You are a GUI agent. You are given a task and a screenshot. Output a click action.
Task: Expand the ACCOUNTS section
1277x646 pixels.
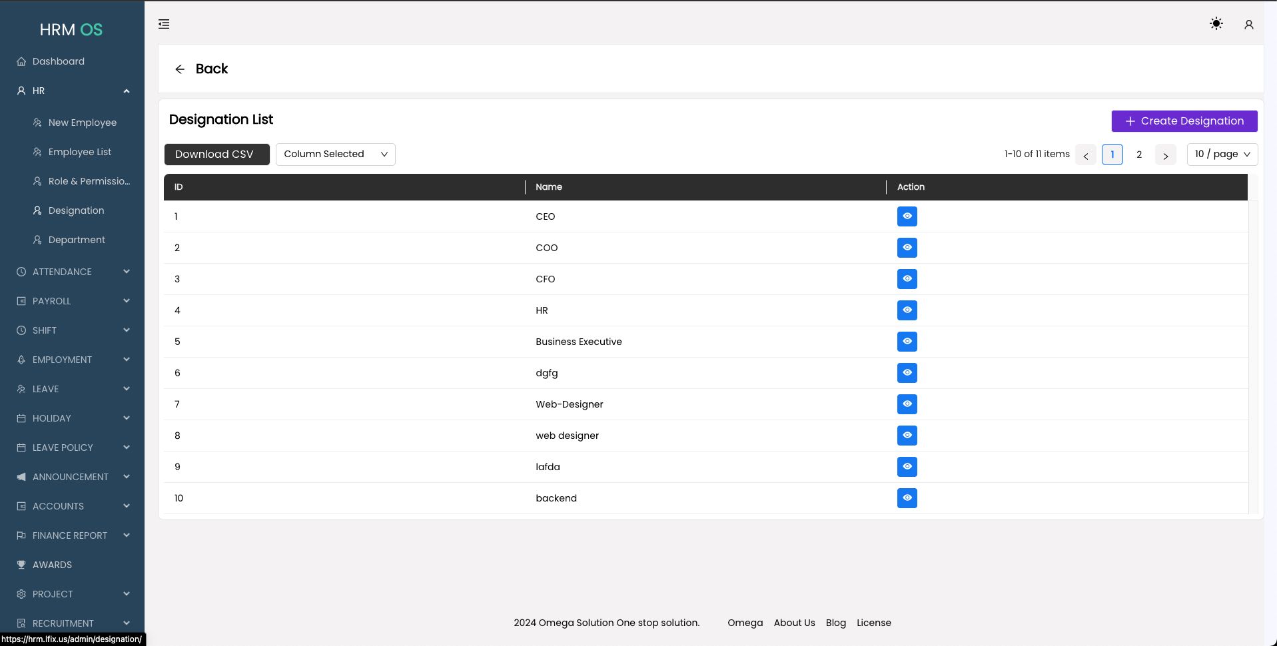(x=127, y=506)
